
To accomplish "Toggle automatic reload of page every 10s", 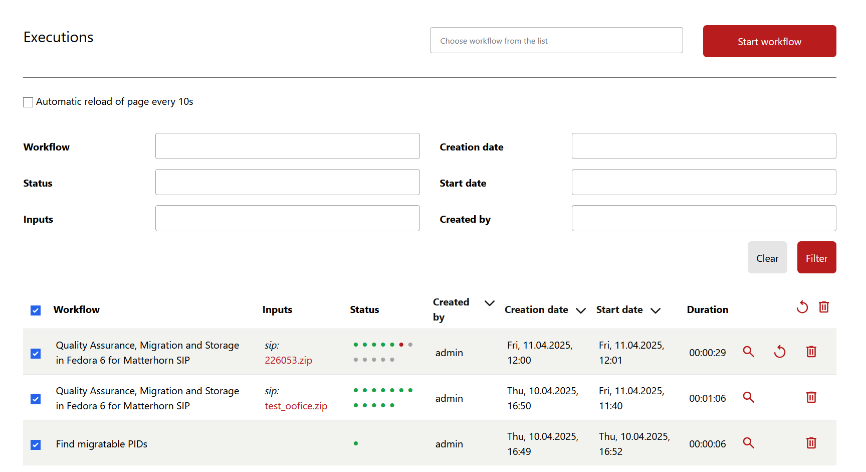I will pyautogui.click(x=28, y=102).
